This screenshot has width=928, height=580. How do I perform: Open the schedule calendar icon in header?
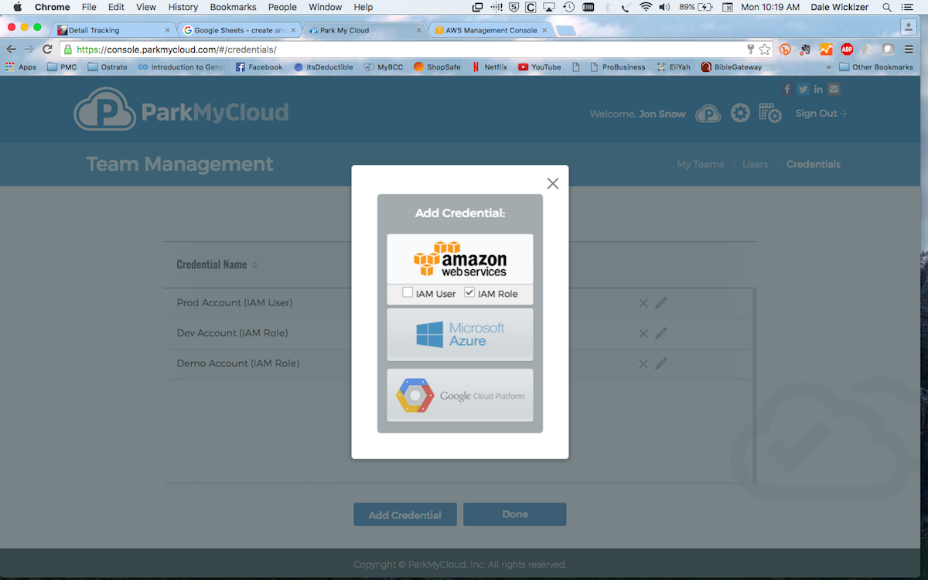[x=770, y=114]
